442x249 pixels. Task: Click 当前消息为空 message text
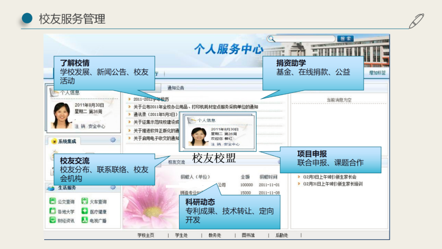pyautogui.click(x=339, y=100)
